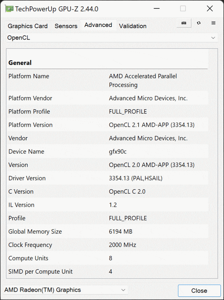Click the Platform Profile label

click(29, 112)
